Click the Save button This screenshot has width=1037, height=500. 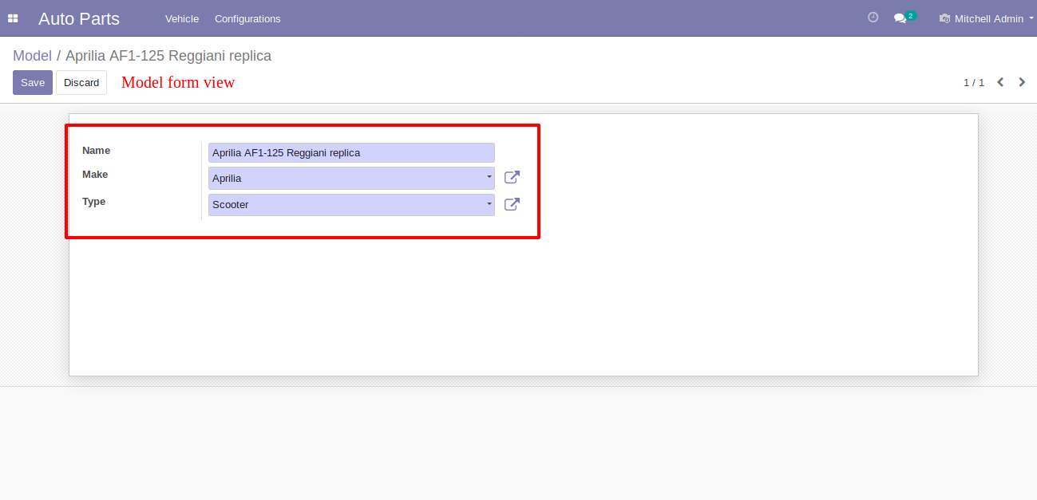pyautogui.click(x=33, y=82)
